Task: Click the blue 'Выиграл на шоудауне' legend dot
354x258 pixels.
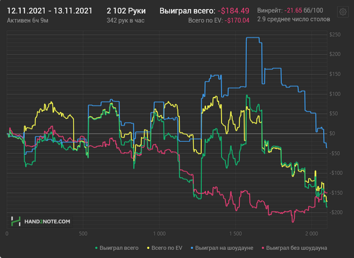Action: 192,248
